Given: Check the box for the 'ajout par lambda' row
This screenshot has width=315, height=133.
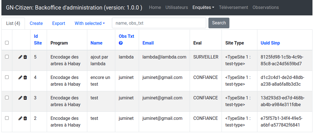Looking at the screenshot, I should click(7, 57).
